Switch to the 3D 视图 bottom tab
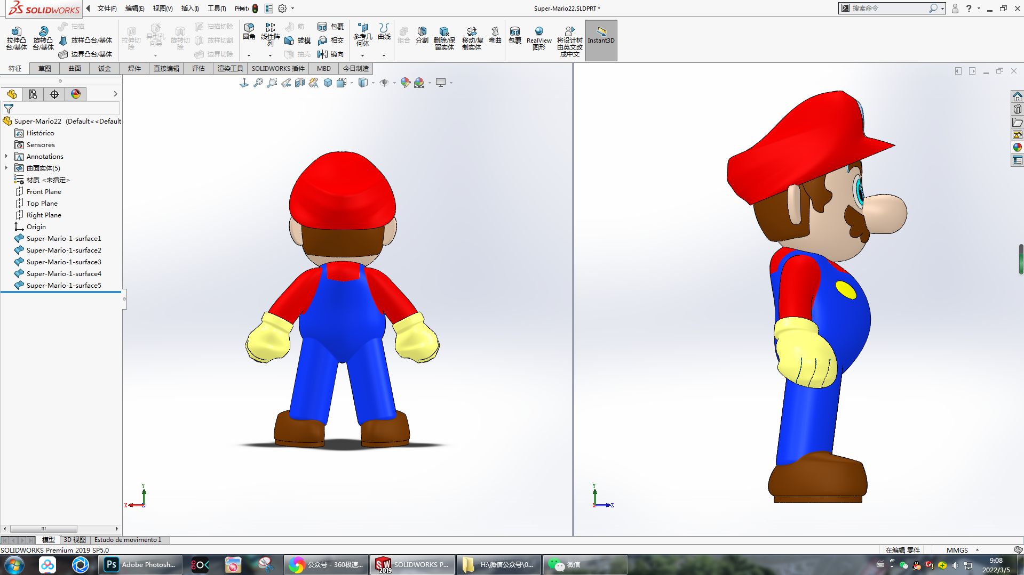This screenshot has height=575, width=1024. 75,540
